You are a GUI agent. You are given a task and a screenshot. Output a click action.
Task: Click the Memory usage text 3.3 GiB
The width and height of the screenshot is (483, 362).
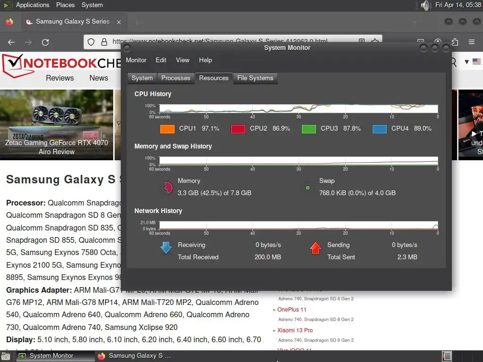(x=215, y=193)
